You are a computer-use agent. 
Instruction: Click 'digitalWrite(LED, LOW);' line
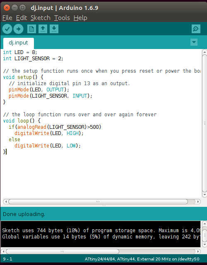click(x=48, y=146)
